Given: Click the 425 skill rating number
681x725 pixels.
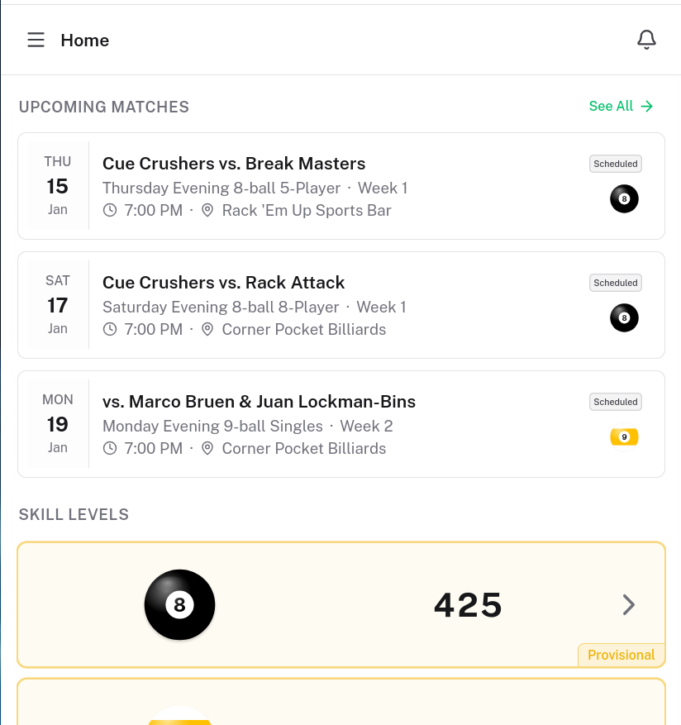Looking at the screenshot, I should tap(467, 604).
